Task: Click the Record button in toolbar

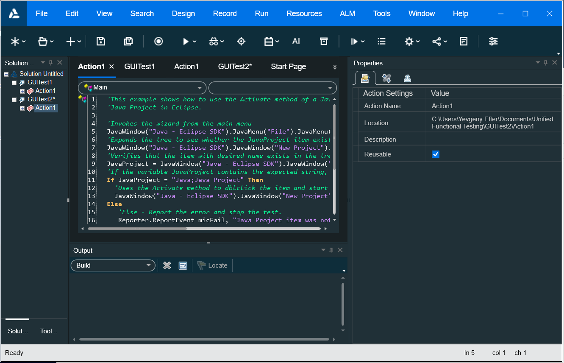Action: (x=158, y=41)
